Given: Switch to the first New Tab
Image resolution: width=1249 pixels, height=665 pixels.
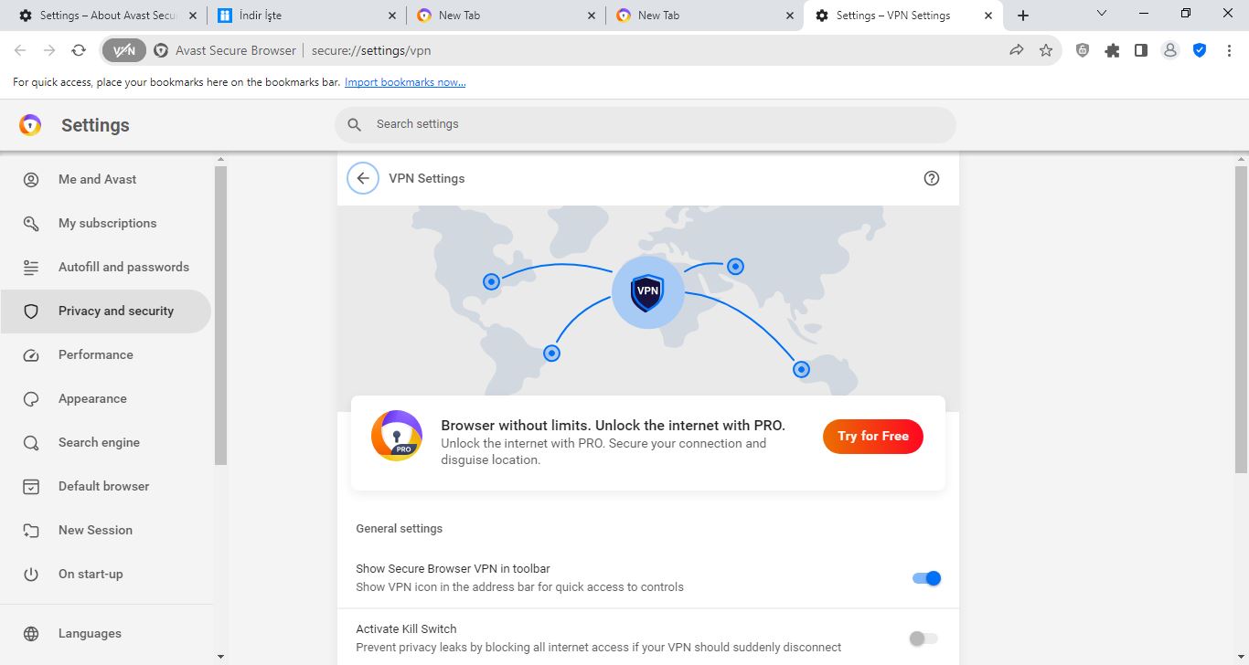Looking at the screenshot, I should [506, 16].
